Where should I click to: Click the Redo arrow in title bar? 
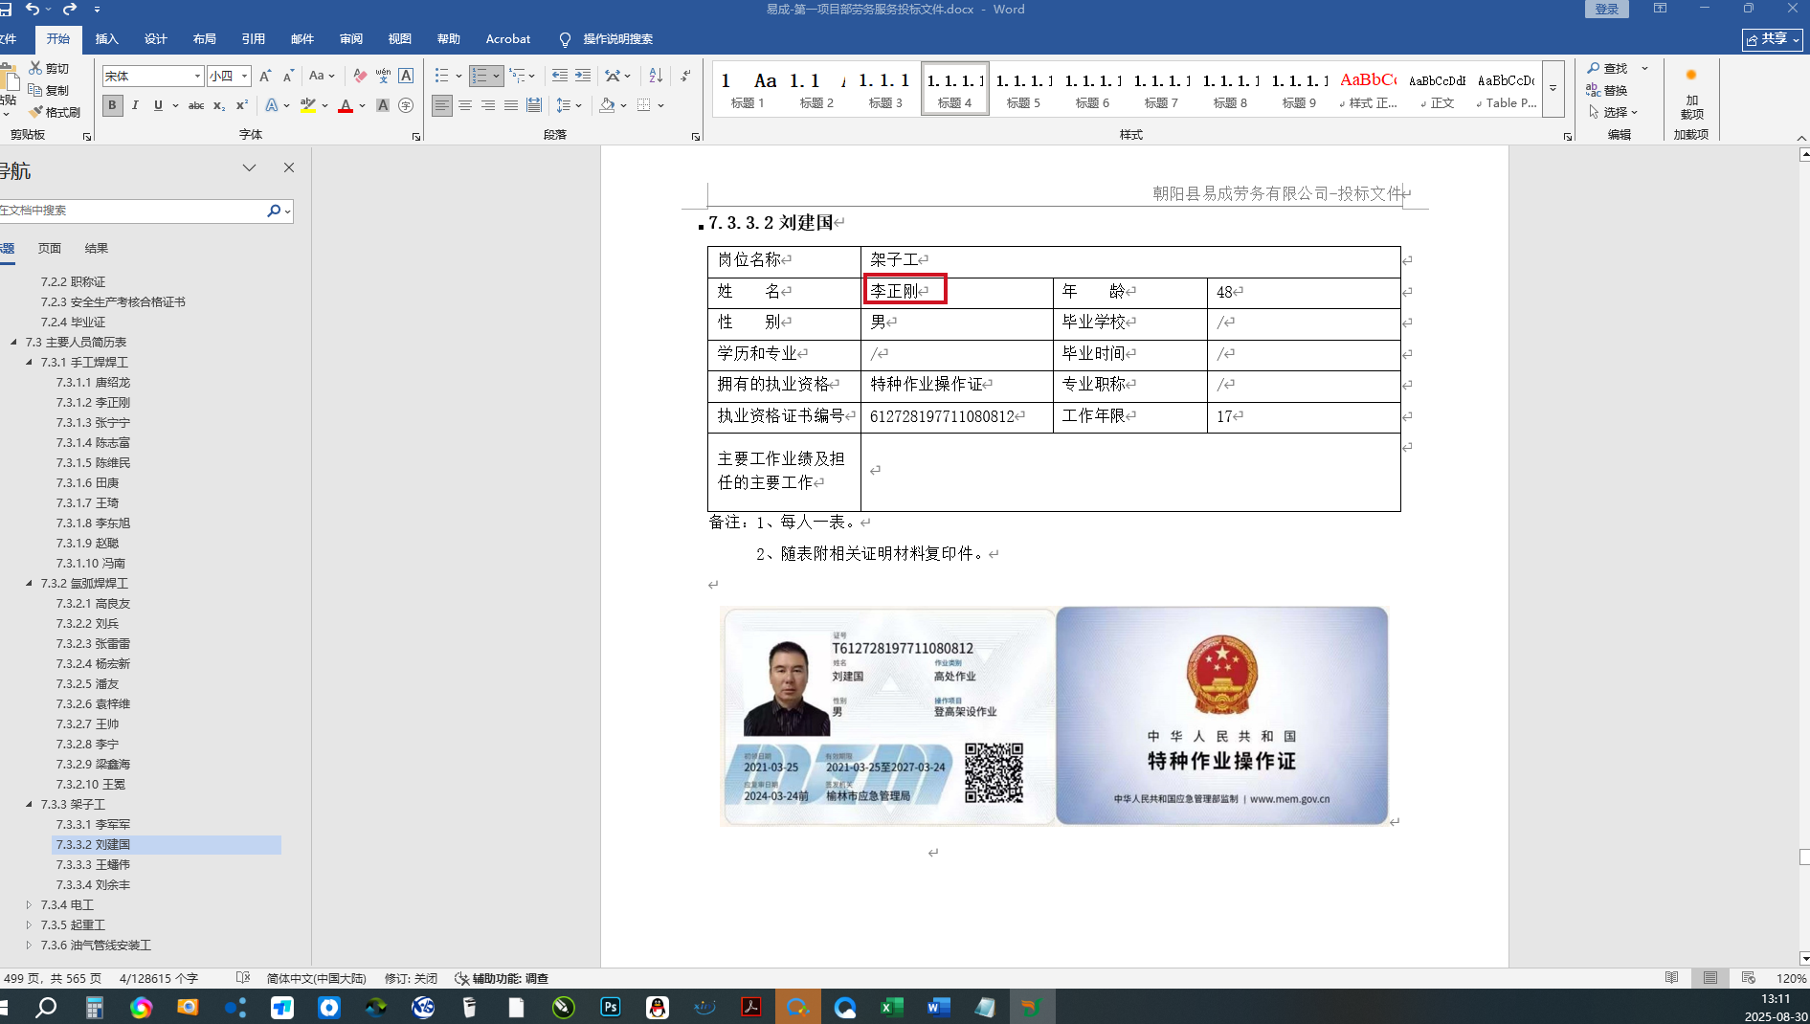coord(69,9)
